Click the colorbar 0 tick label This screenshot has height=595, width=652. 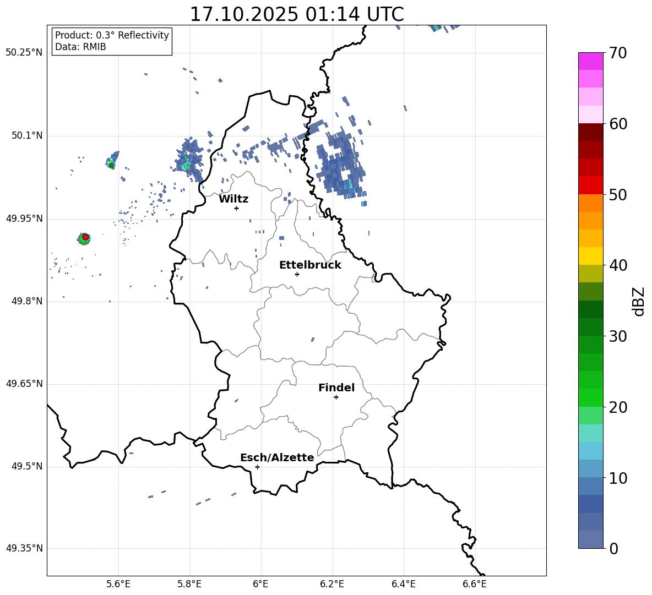(x=613, y=548)
